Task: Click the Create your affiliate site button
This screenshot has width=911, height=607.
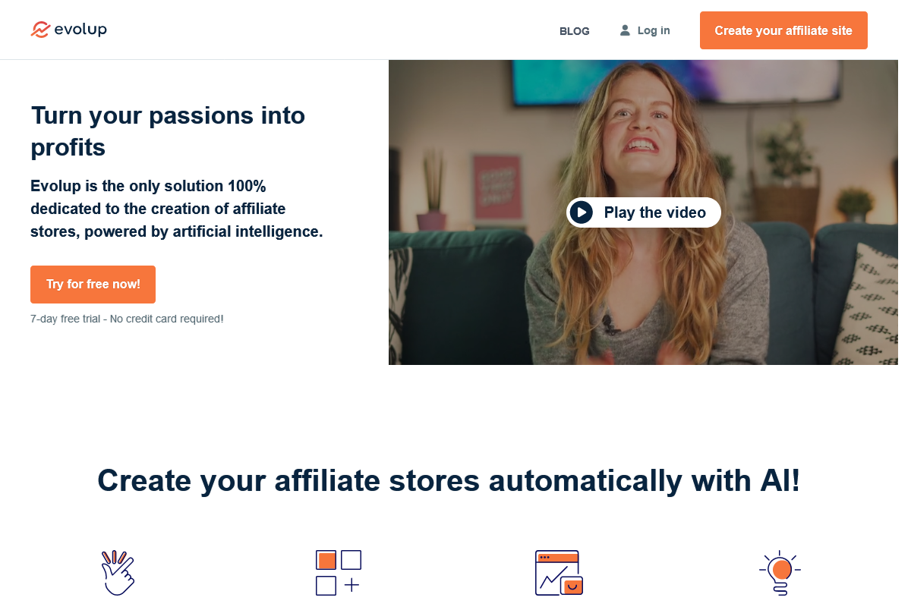Action: coord(783,30)
